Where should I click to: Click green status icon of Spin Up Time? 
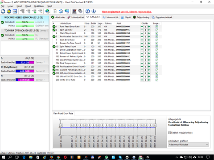54,30
